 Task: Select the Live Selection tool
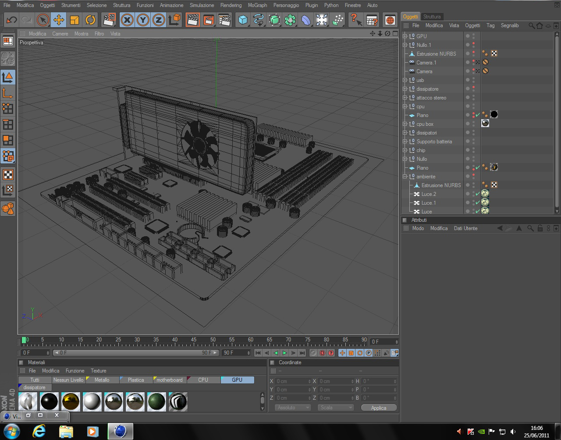click(43, 20)
